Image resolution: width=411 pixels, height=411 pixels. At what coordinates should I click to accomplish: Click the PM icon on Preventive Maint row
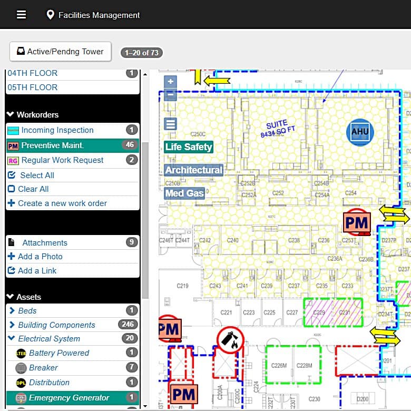13,146
